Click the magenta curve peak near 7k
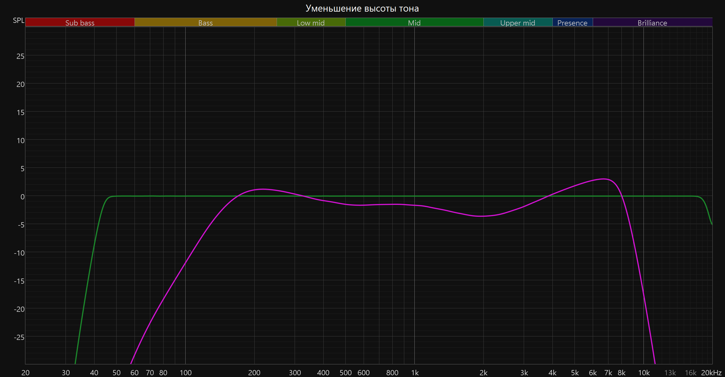This screenshot has width=725, height=377. (x=603, y=179)
